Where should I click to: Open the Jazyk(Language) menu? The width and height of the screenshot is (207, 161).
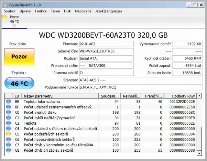pos(109,11)
